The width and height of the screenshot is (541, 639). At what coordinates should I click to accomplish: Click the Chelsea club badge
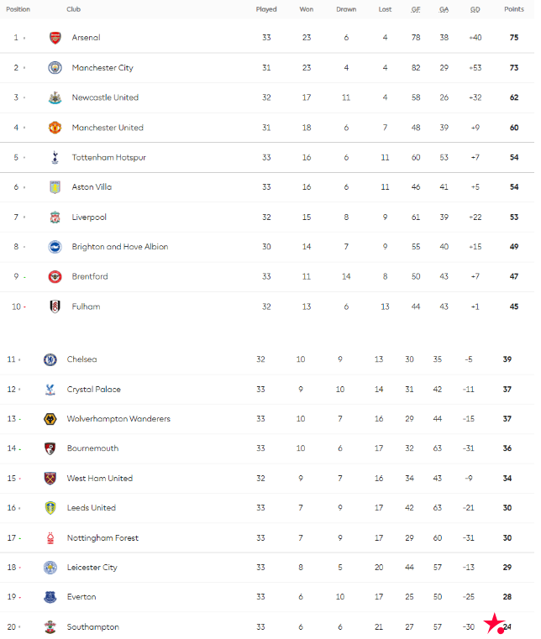[x=50, y=359]
